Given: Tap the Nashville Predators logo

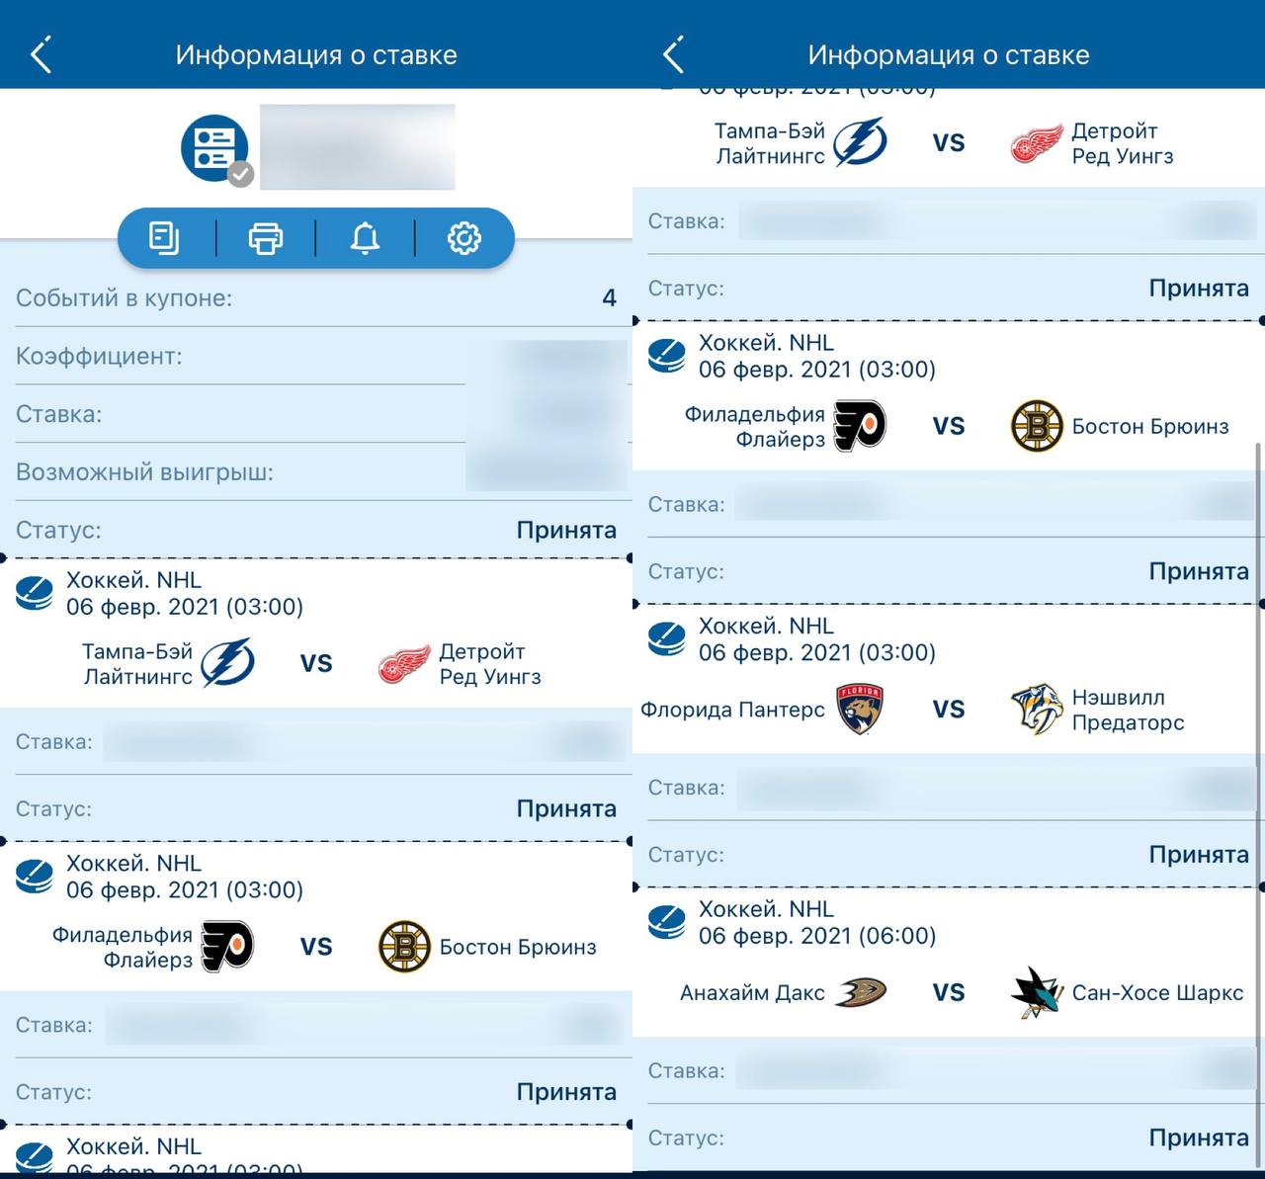Looking at the screenshot, I should [1036, 709].
